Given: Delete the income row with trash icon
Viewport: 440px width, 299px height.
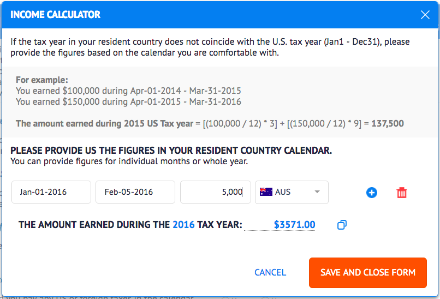Looking at the screenshot, I should 402,193.
